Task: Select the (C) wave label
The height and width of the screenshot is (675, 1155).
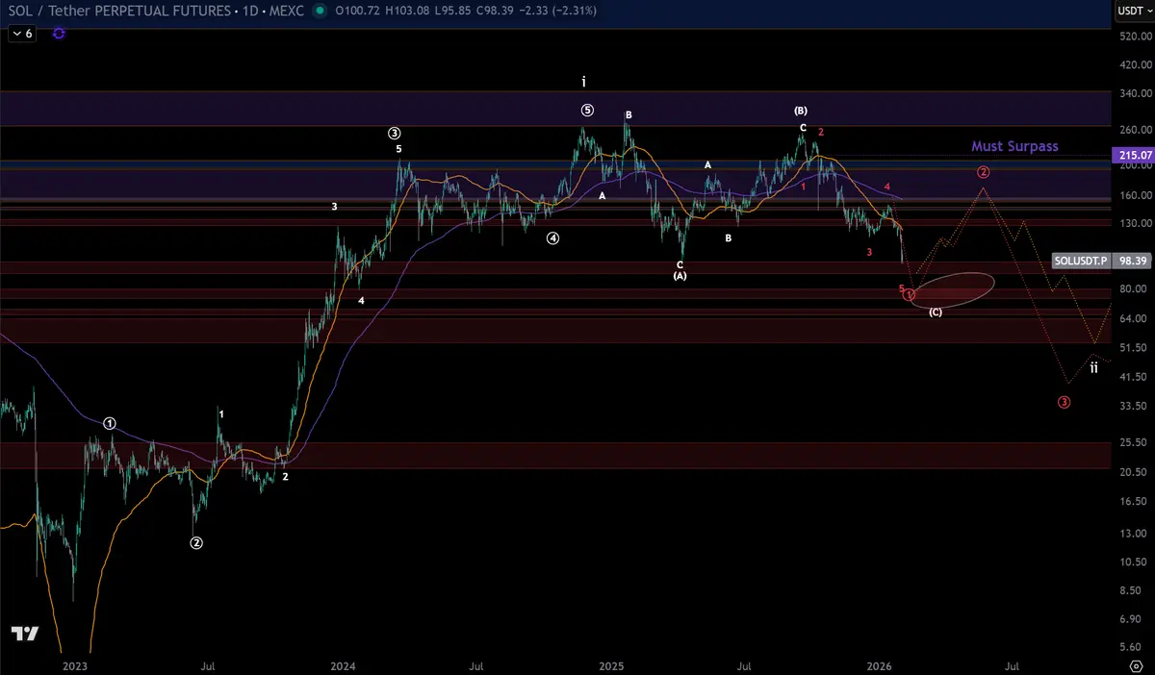Action: pyautogui.click(x=936, y=312)
